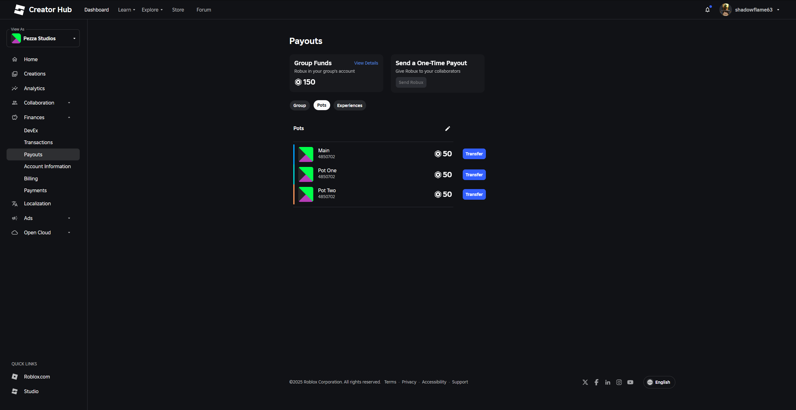This screenshot has height=410, width=796.
Task: Switch to the Group tab
Action: point(300,105)
